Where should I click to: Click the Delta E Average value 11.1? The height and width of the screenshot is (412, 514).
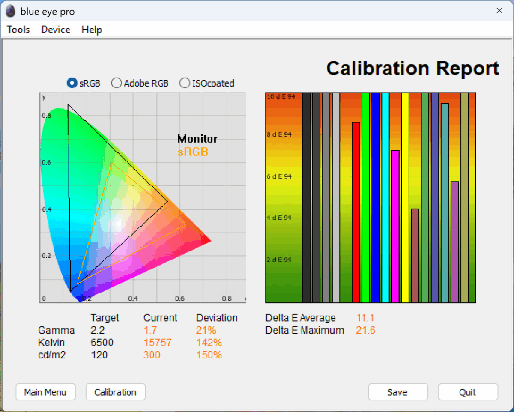tap(365, 318)
